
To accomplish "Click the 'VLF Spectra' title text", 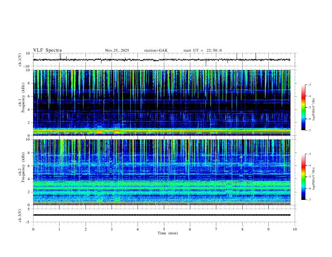I will coord(47,50).
